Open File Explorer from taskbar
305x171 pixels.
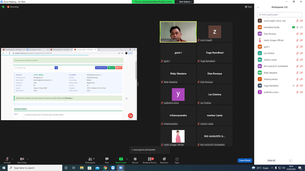point(81,168)
